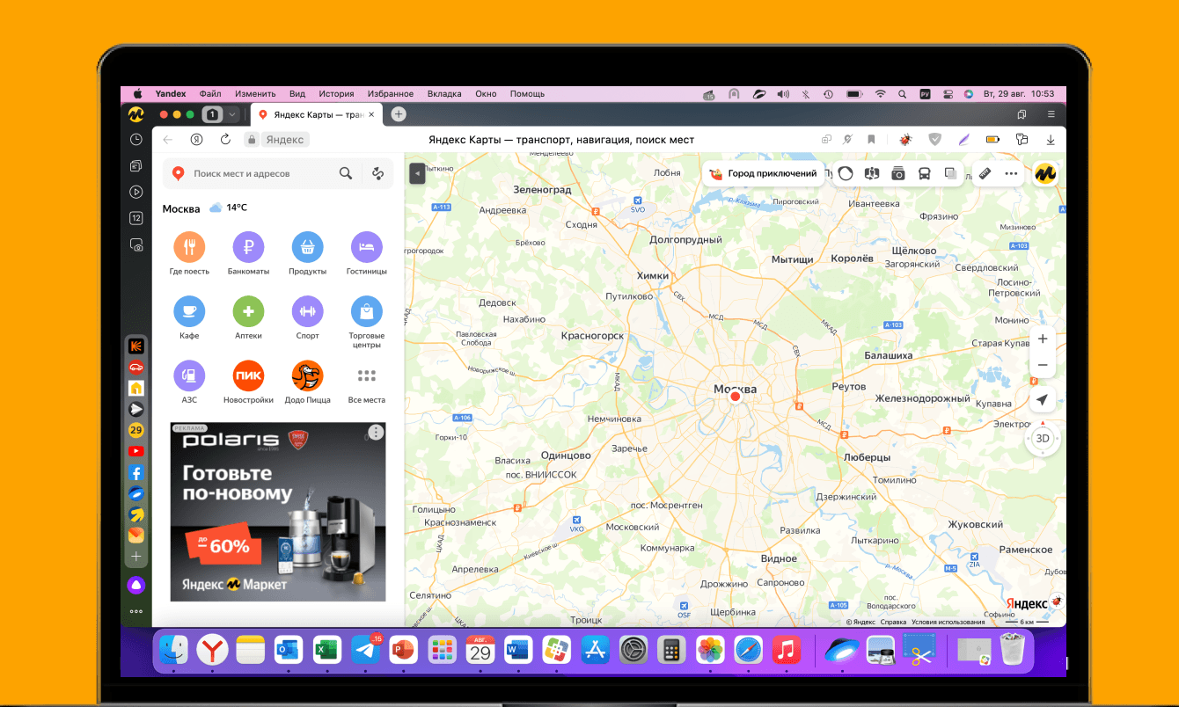Launch Telegram from the Dock
The width and height of the screenshot is (1179, 707).
pyautogui.click(x=366, y=651)
